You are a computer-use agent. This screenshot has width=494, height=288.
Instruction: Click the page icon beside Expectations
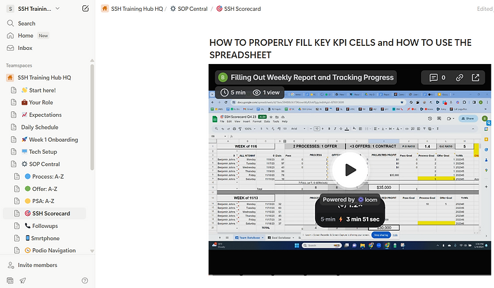coord(13,115)
